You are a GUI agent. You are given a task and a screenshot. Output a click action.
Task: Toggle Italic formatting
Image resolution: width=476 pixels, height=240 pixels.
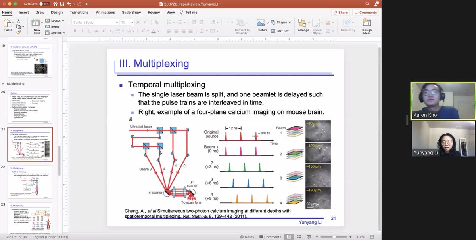pos(83,31)
